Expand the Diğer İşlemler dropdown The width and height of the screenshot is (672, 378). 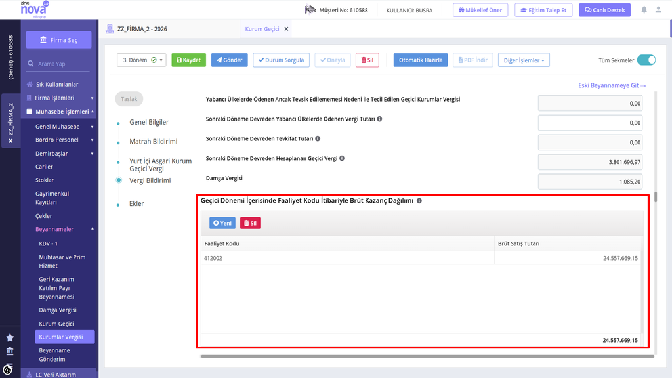pos(524,60)
